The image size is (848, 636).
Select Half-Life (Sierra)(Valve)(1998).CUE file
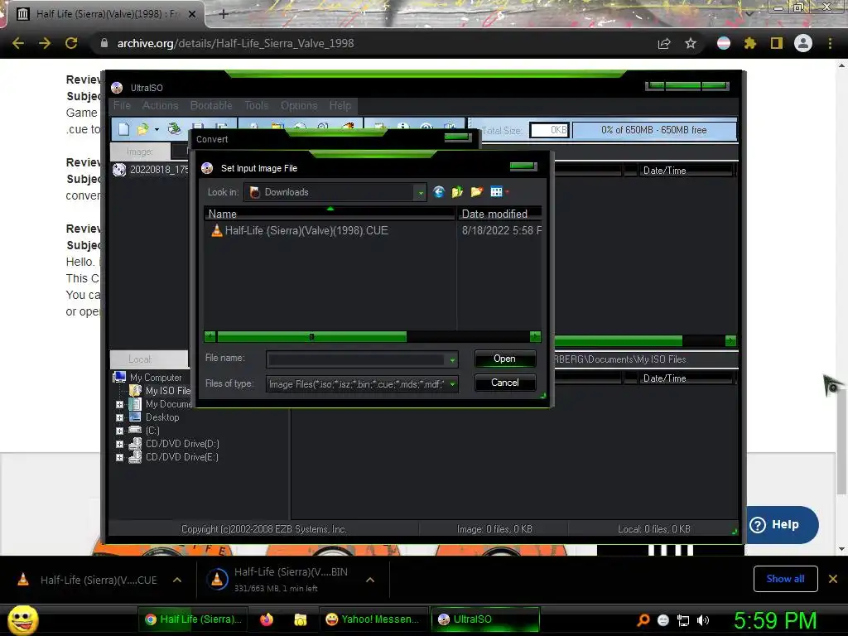coord(300,230)
